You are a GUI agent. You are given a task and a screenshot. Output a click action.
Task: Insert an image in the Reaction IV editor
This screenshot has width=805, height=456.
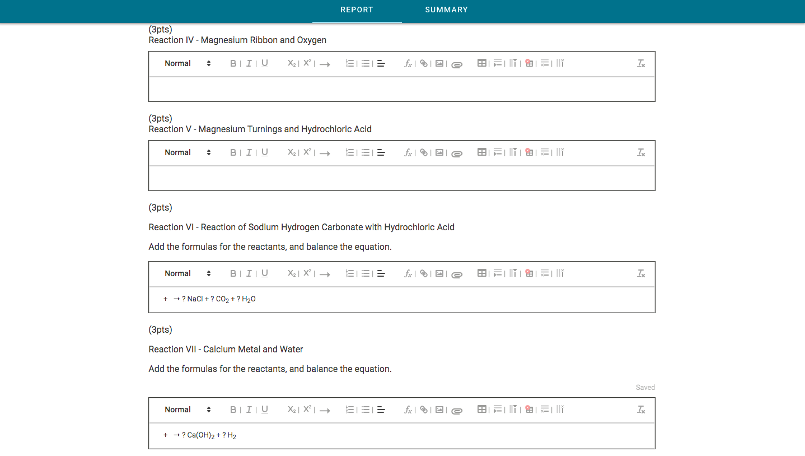pyautogui.click(x=439, y=63)
